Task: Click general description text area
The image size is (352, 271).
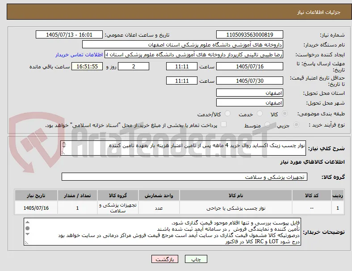Action: [x=183, y=148]
